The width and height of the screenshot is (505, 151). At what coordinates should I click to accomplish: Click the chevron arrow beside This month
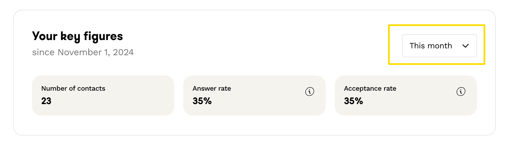click(x=466, y=46)
